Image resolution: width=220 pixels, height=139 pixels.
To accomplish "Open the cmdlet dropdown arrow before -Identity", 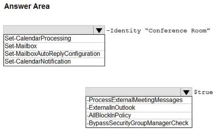I will pyautogui.click(x=99, y=30).
